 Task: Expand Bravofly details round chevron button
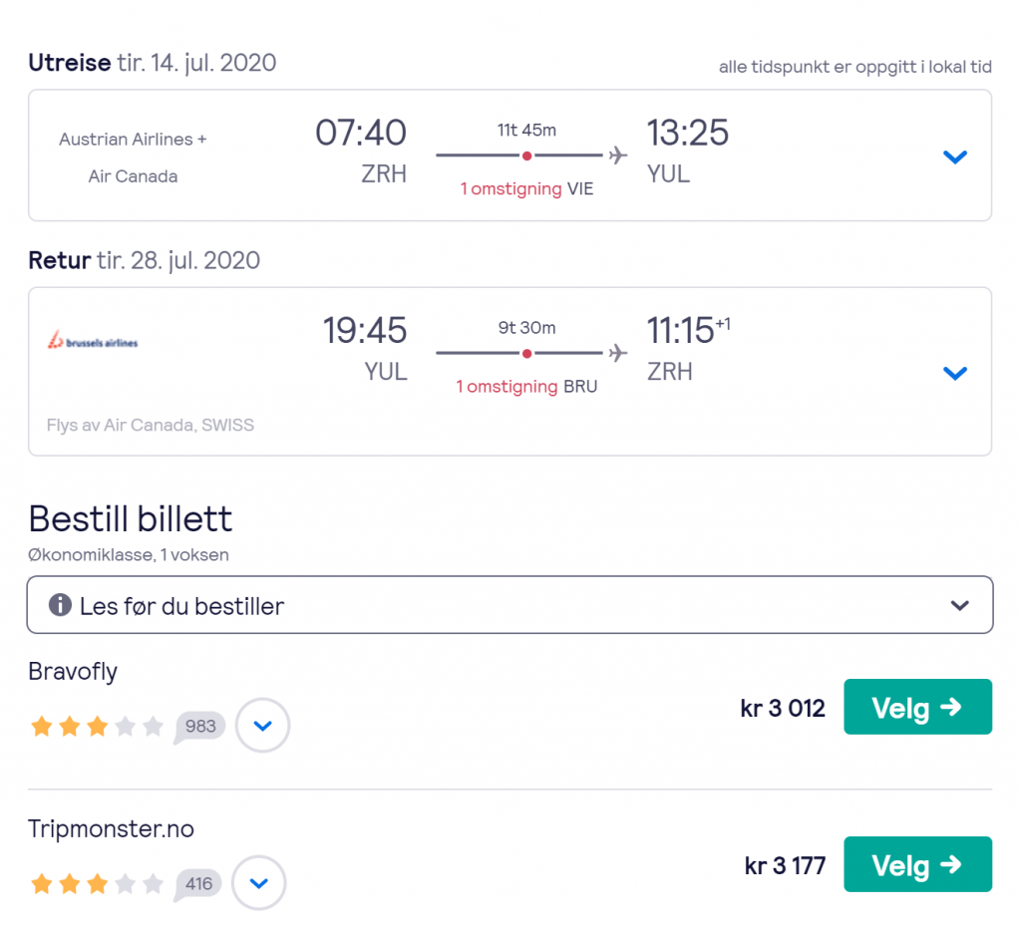[263, 726]
